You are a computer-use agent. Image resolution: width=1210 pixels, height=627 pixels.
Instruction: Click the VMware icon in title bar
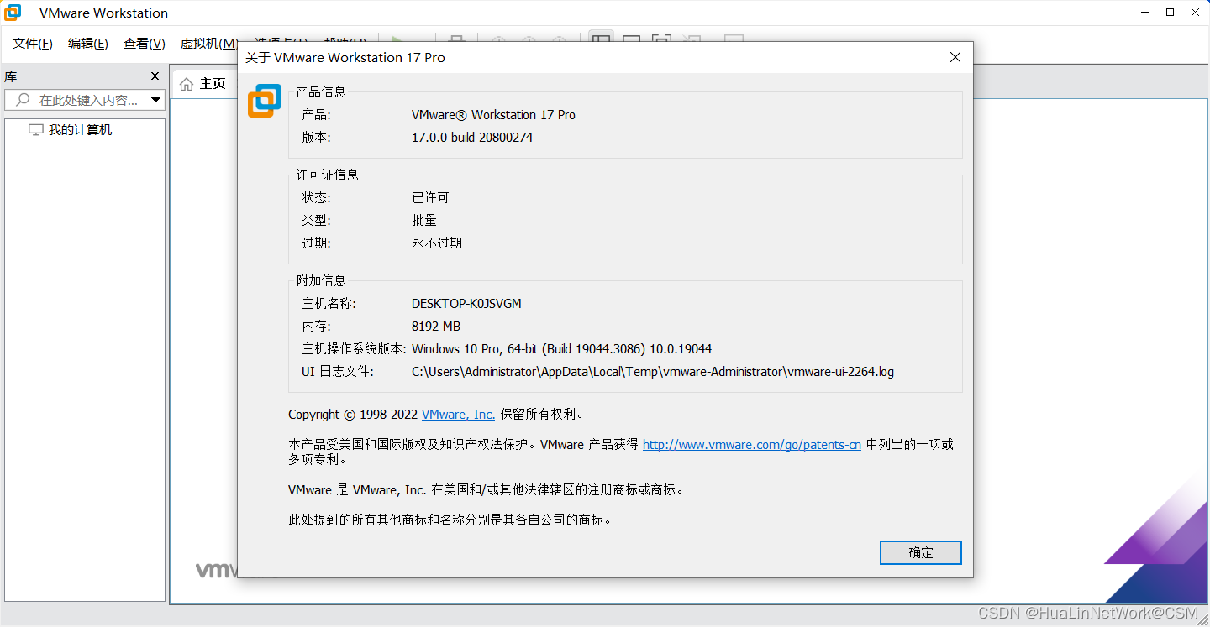click(x=13, y=13)
